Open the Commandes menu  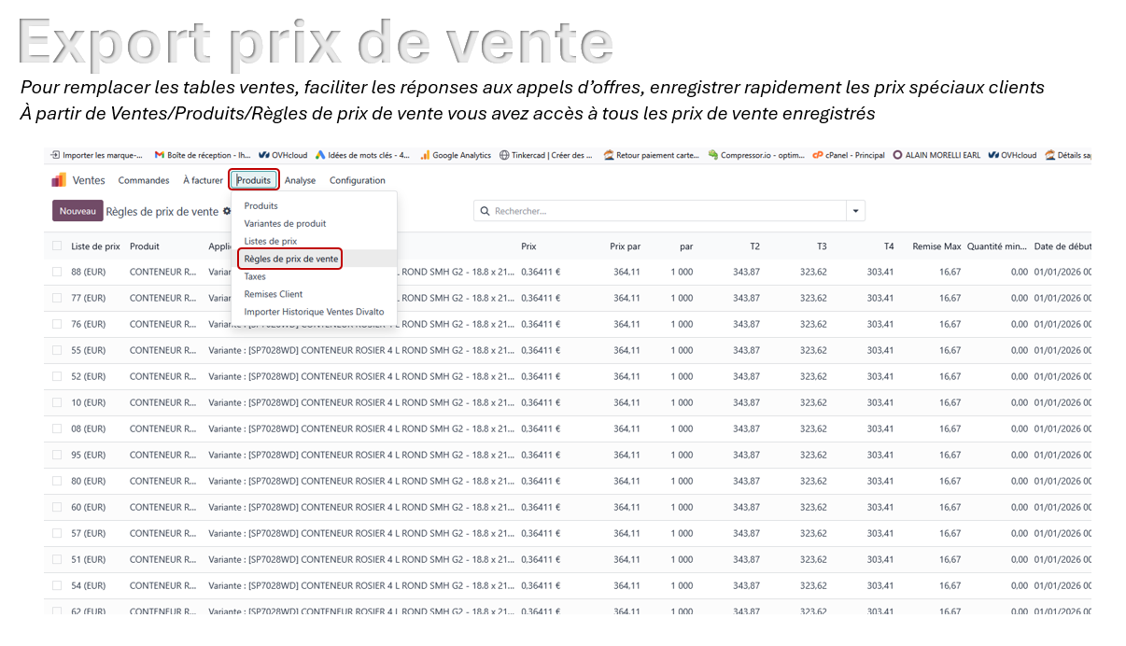[144, 180]
